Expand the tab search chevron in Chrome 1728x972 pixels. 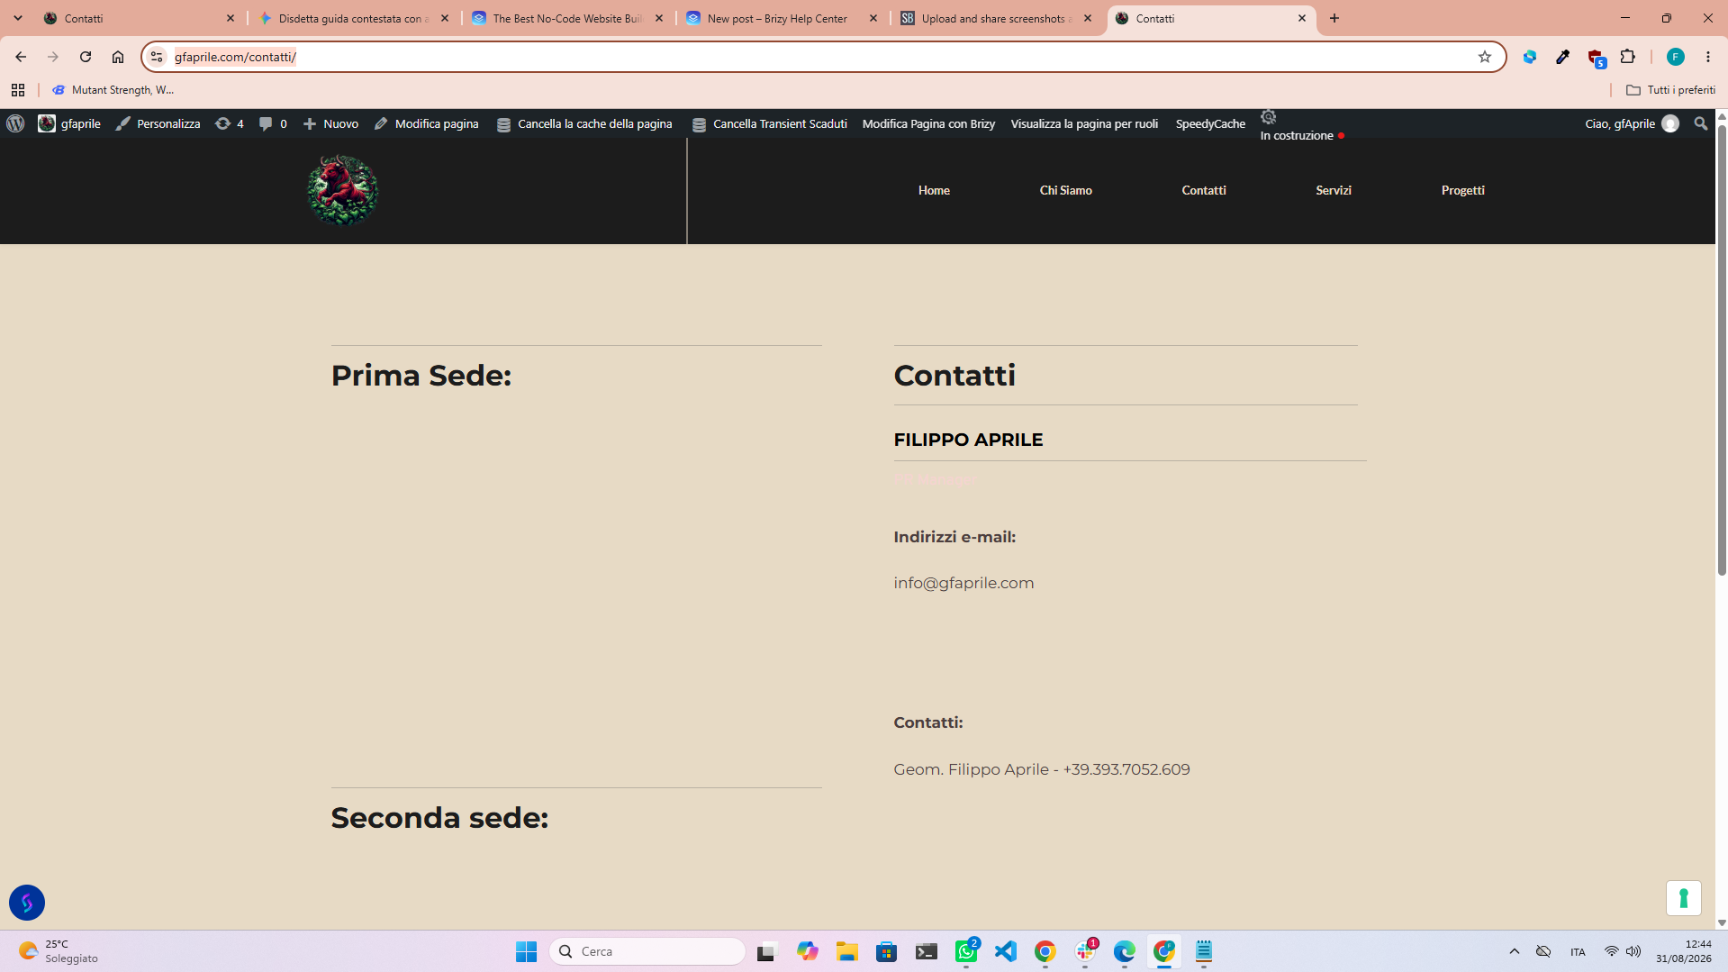click(18, 18)
